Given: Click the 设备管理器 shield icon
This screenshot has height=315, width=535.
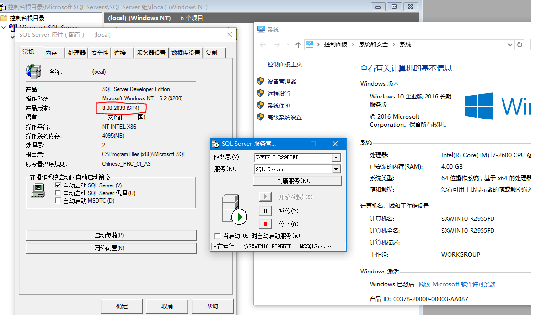Looking at the screenshot, I should pos(260,81).
